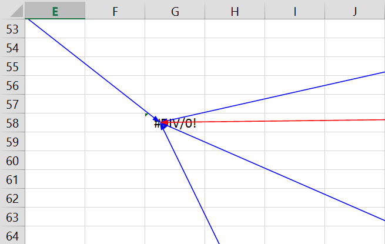The height and width of the screenshot is (244, 385).
Task: Click the row 62 header
Action: coord(12,198)
